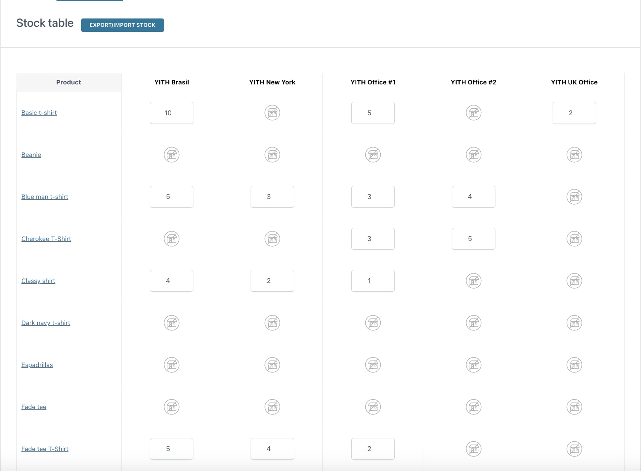Click the no-store icon for Classy shirt in YITH UK Office

tap(574, 281)
